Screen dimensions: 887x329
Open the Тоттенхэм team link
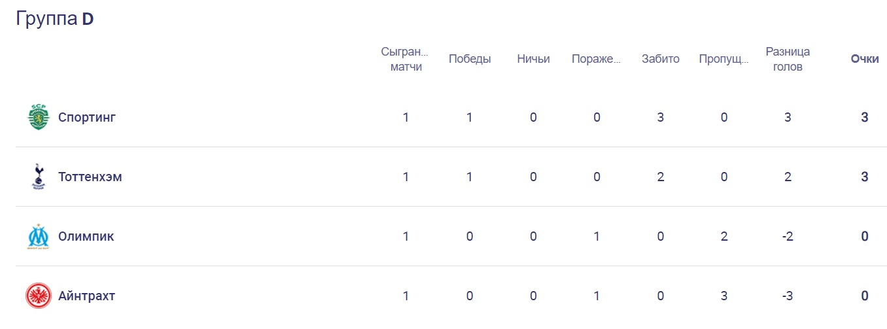tap(90, 177)
